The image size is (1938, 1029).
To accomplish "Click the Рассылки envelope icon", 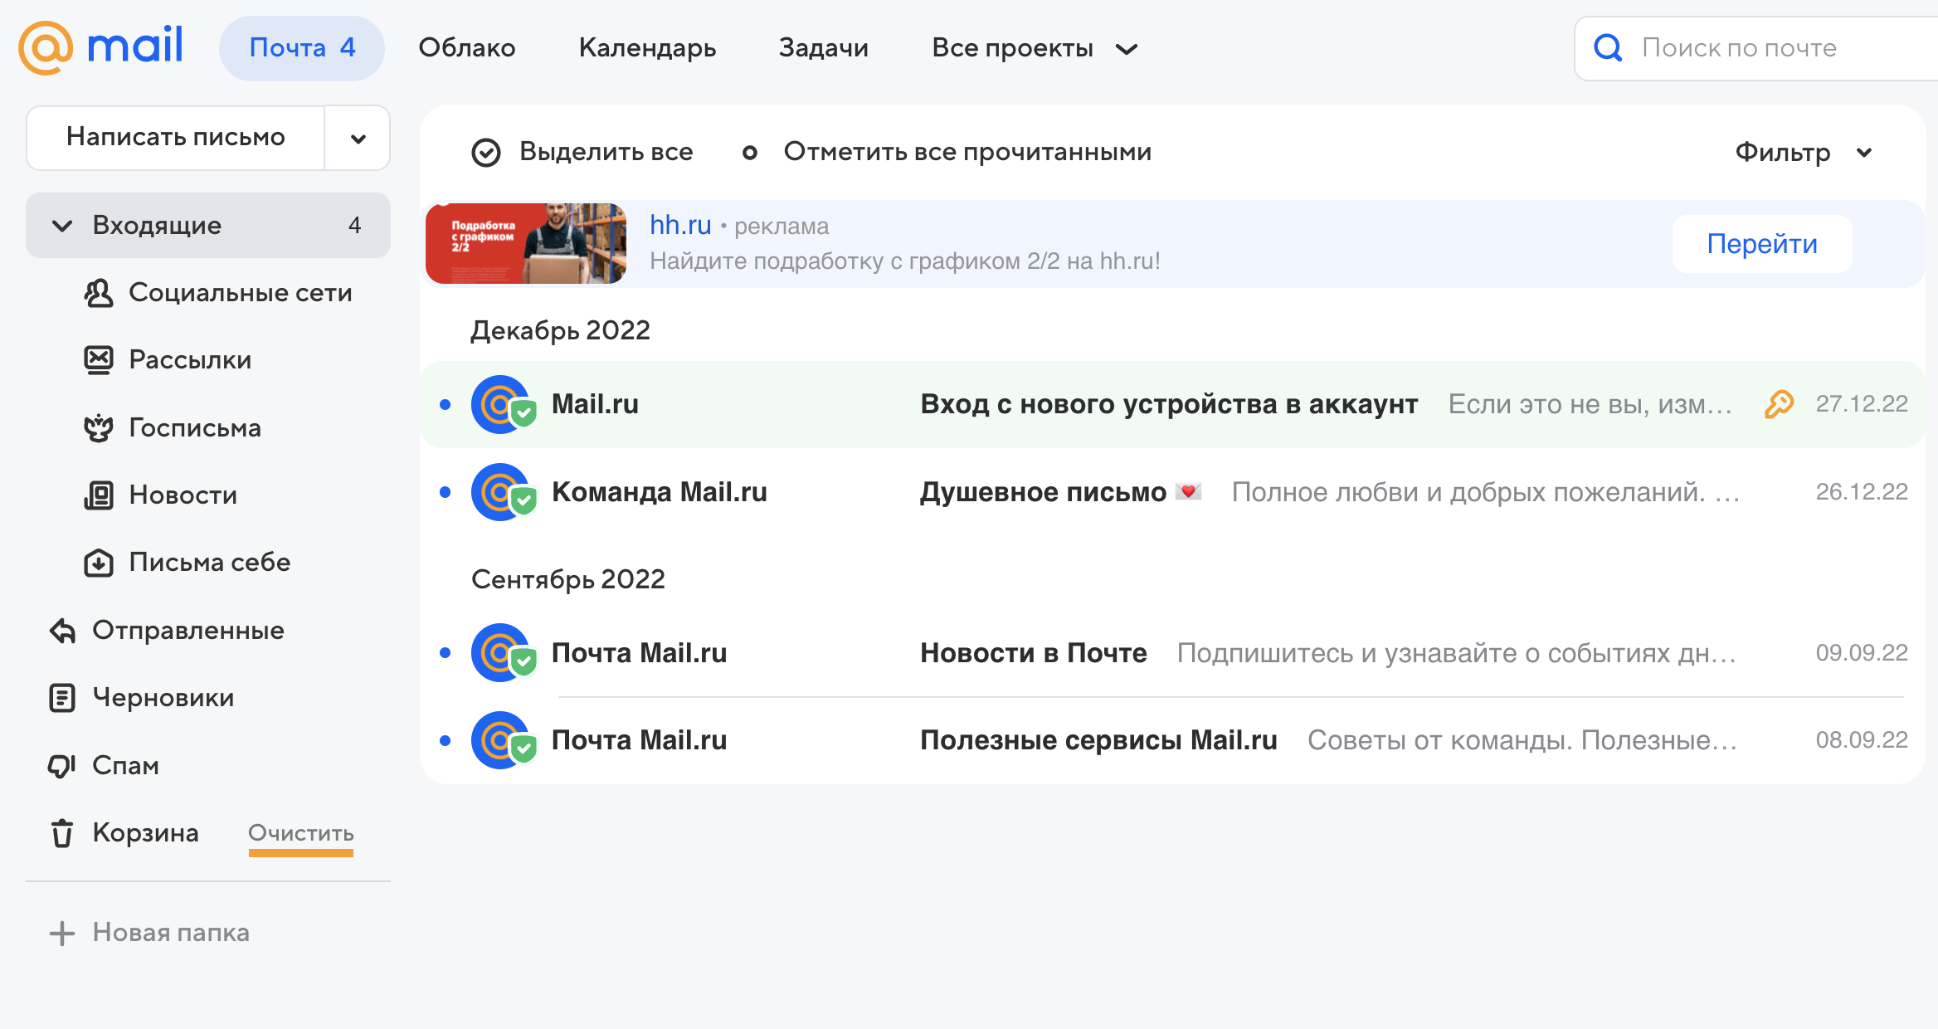I will tap(99, 360).
